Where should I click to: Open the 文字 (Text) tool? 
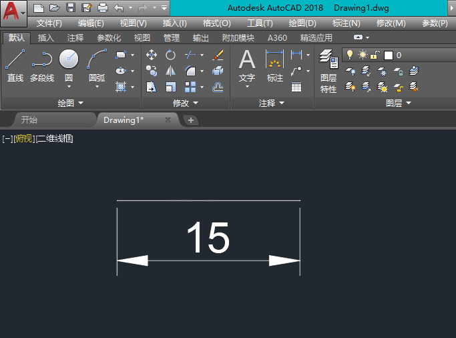point(247,65)
